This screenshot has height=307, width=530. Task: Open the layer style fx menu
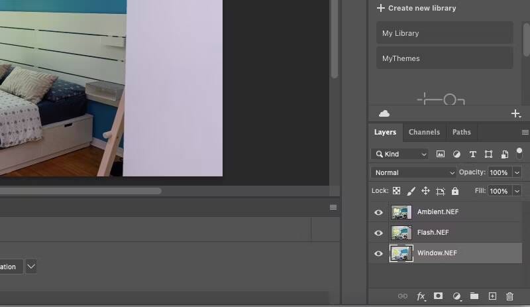coord(421,296)
